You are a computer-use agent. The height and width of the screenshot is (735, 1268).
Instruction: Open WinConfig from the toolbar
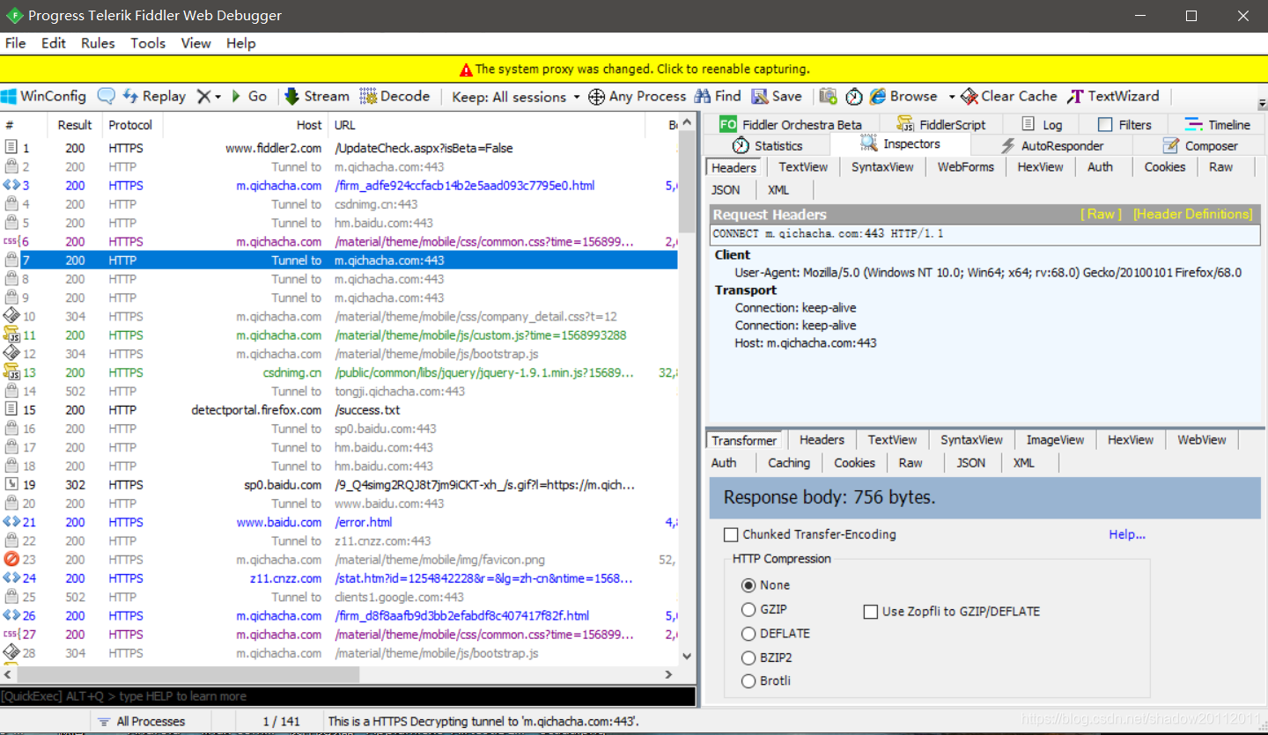pos(44,96)
